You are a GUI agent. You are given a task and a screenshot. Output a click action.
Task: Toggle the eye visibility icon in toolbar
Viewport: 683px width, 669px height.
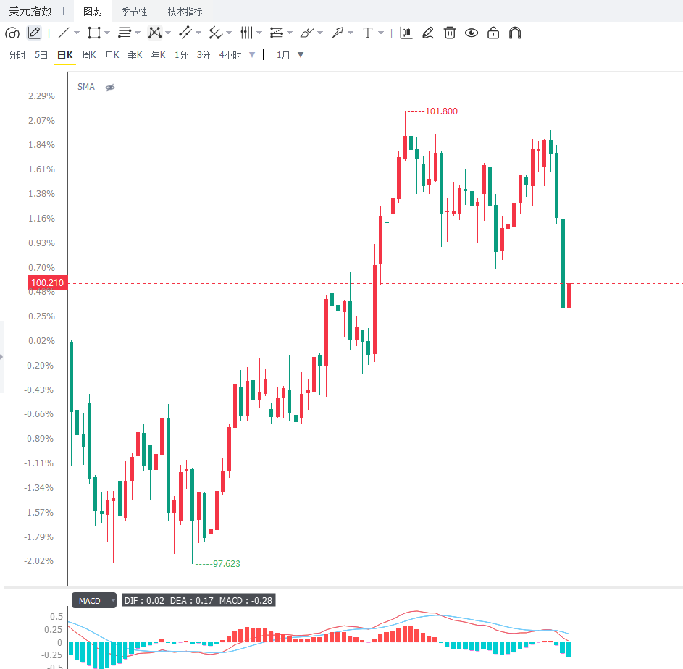pyautogui.click(x=472, y=33)
